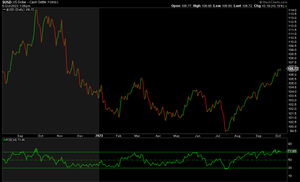Screen dimensions: 300x182
Task: Click the green up-arrow change indicator
Action: (x=286, y=6)
